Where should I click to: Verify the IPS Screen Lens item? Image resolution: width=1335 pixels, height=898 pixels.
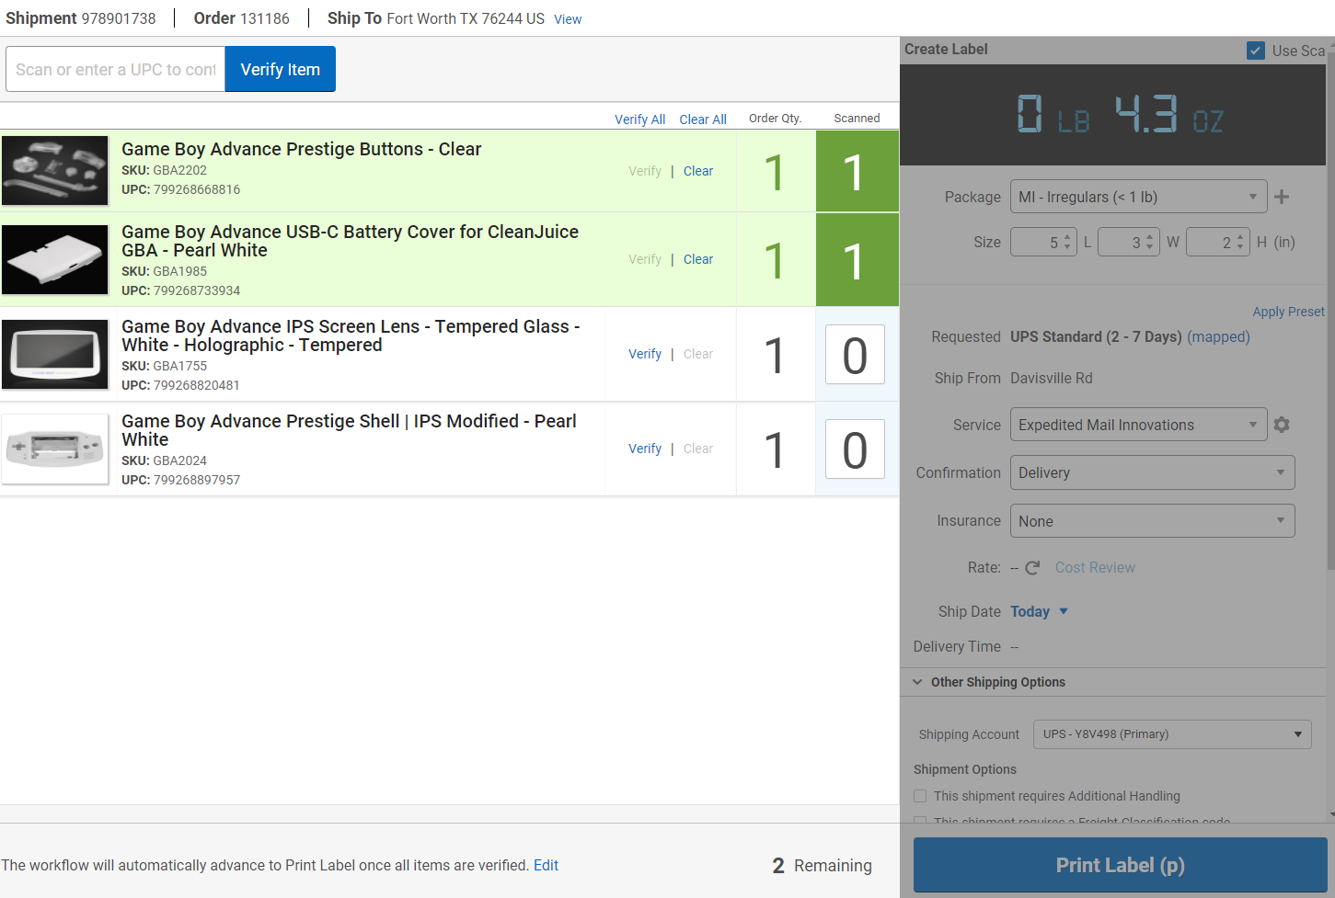(645, 354)
